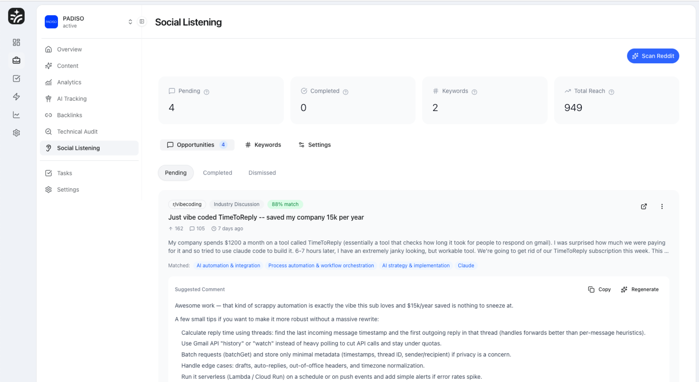Open the dashboard grid icon in the left rail
The image size is (699, 382).
[x=16, y=43]
